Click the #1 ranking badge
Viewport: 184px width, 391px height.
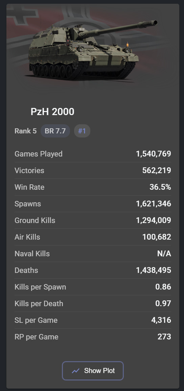[x=82, y=131]
